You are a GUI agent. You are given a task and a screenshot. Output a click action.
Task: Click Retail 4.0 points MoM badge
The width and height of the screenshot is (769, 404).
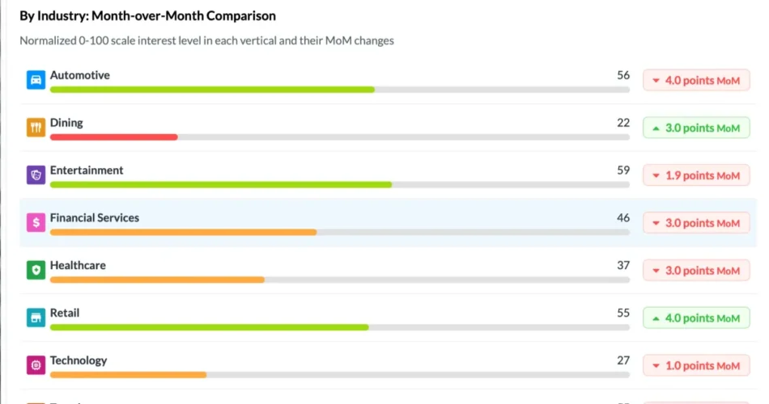696,318
